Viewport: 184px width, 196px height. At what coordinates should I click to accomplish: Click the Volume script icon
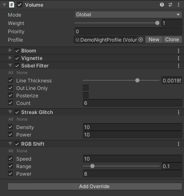(x=12, y=5)
